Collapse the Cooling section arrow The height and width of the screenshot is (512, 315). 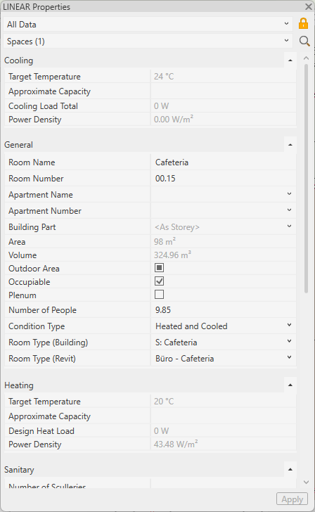pos(290,60)
